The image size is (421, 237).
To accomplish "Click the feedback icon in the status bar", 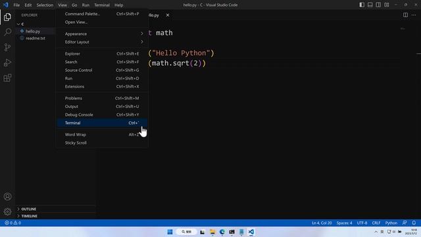I will pyautogui.click(x=405, y=223).
